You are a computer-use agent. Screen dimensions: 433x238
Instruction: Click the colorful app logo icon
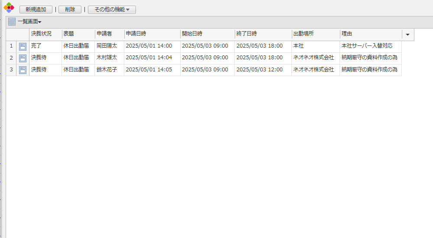pos(9,7)
